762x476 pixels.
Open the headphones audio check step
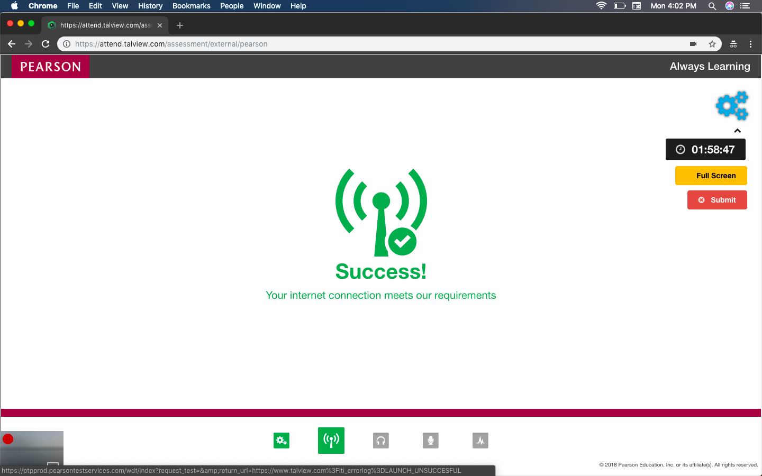[381, 441]
